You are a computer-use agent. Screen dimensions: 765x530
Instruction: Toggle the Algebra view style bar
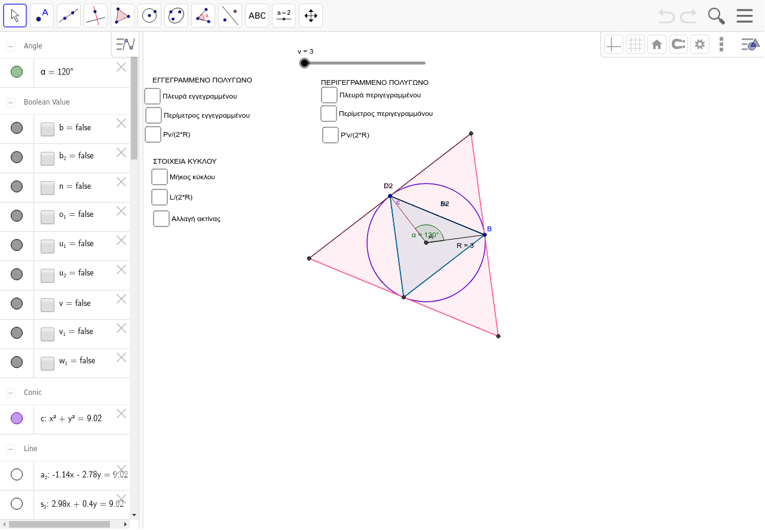click(x=126, y=44)
